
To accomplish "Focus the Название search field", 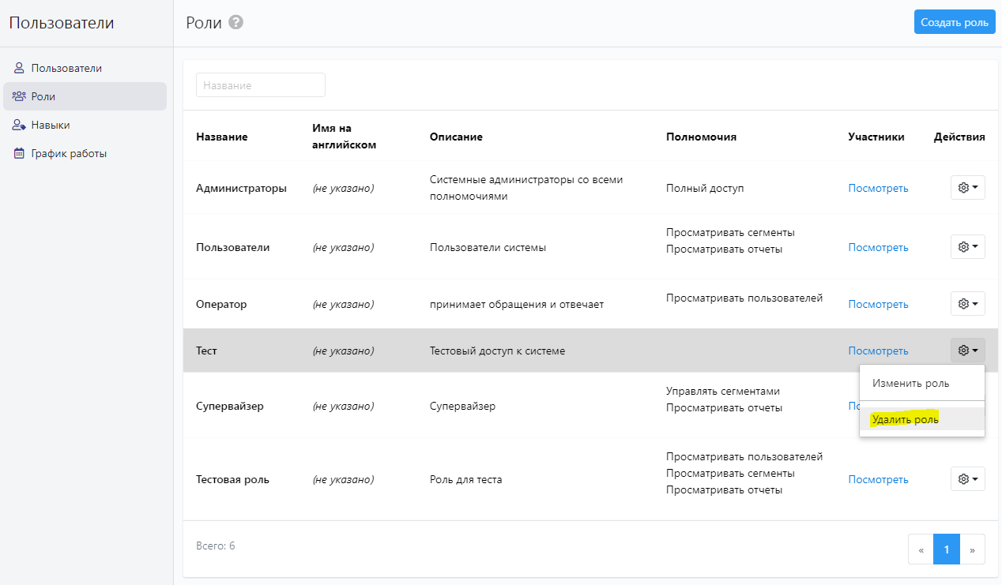I will [x=261, y=85].
